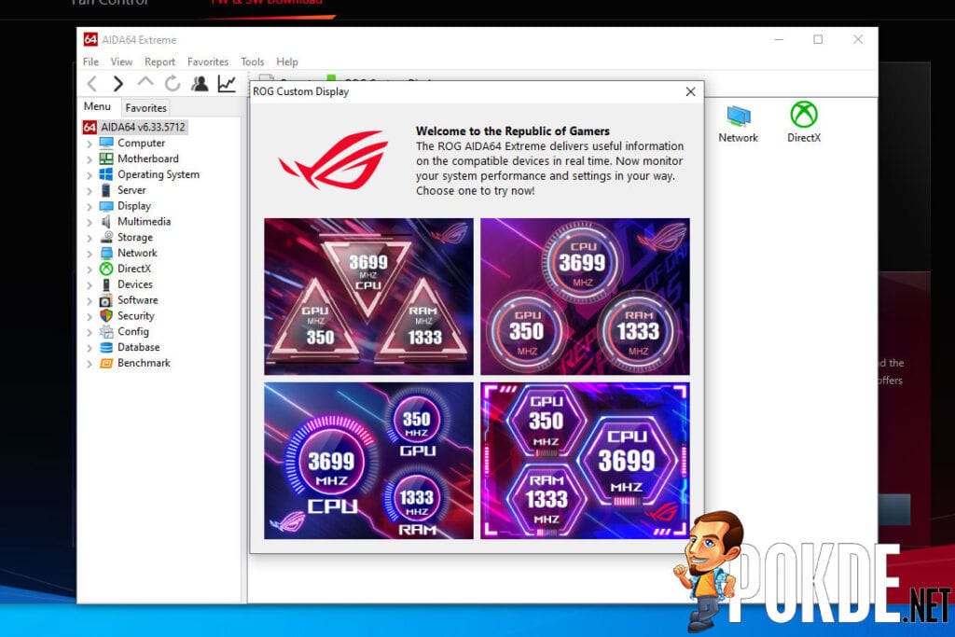Click the Up arrow toolbar icon
The height and width of the screenshot is (637, 955).
(145, 81)
